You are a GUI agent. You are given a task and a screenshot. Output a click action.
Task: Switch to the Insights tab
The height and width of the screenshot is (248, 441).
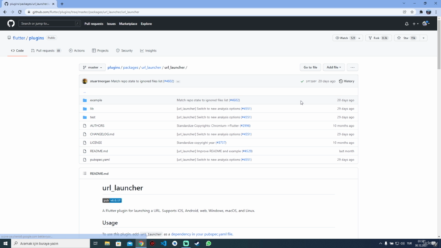click(148, 50)
